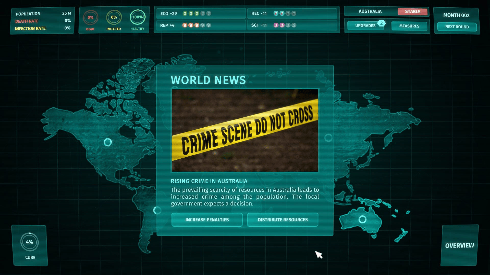The width and height of the screenshot is (490, 275).
Task: Click the Healthy 100% ring indicator
Action: tap(137, 17)
